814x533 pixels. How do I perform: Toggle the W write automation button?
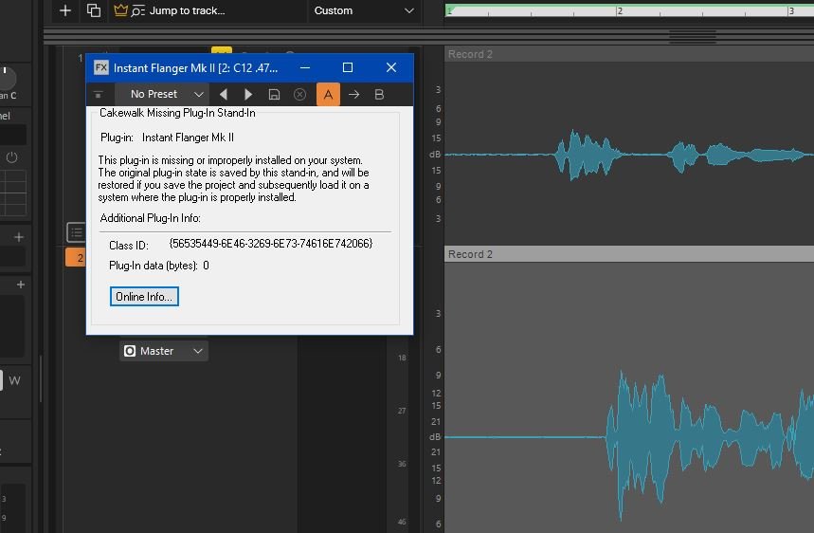[x=14, y=381]
